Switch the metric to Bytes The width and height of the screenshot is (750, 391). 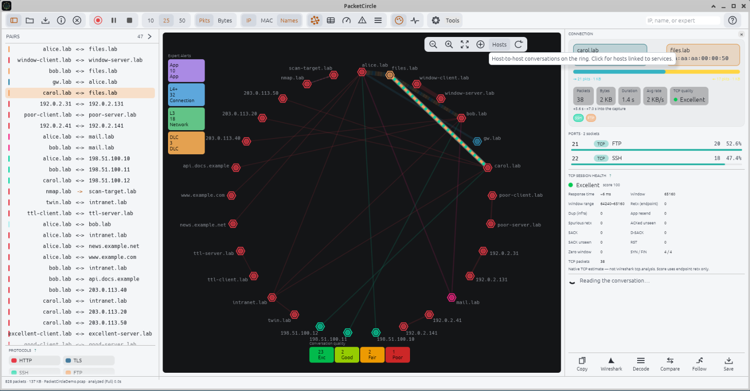click(225, 20)
